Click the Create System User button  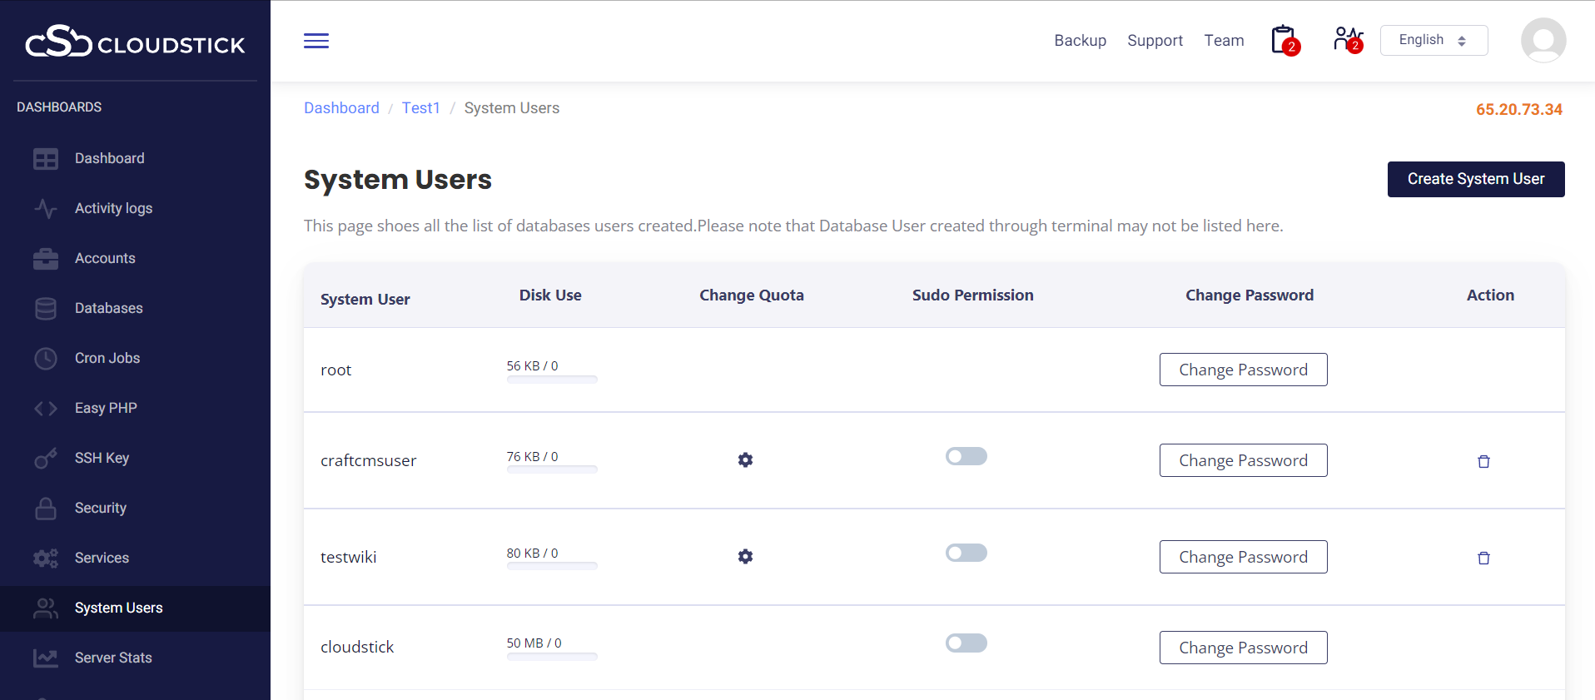(x=1475, y=179)
